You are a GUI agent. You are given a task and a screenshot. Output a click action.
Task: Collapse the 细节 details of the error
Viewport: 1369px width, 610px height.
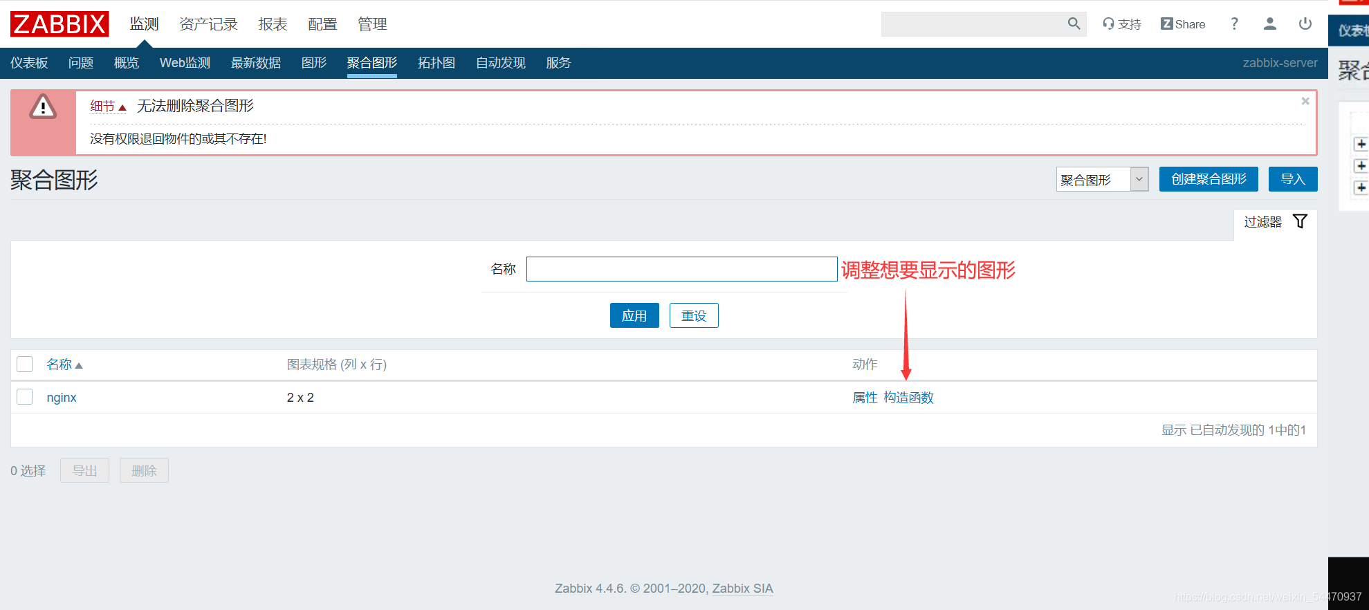[x=108, y=106]
